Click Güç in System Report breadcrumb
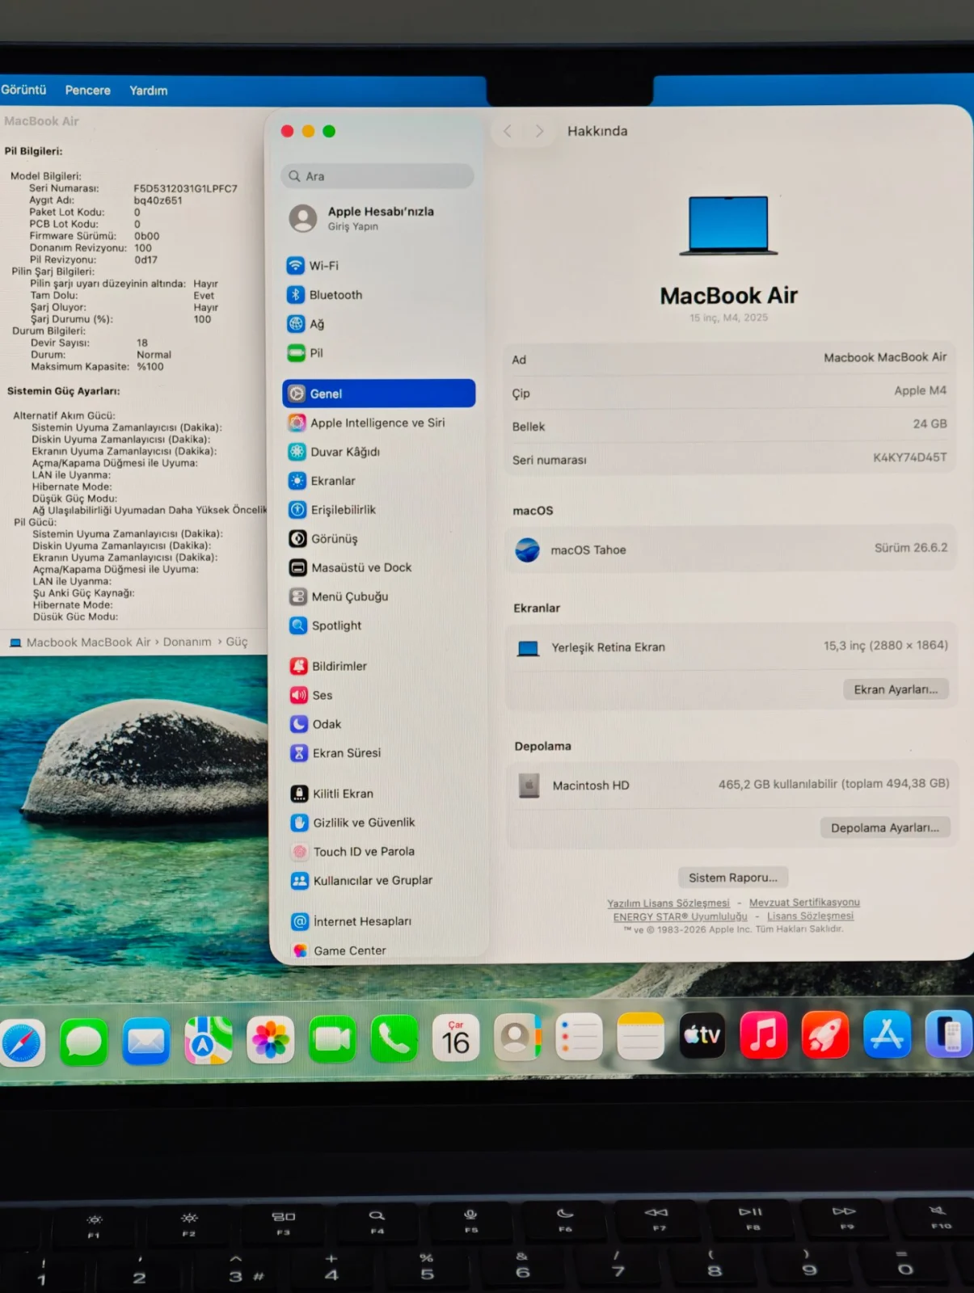 pos(237,642)
